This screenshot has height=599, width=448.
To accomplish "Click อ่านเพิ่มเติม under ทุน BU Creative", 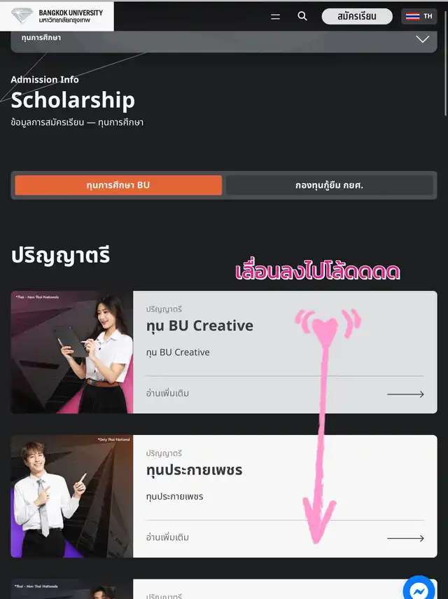I will (x=167, y=393).
